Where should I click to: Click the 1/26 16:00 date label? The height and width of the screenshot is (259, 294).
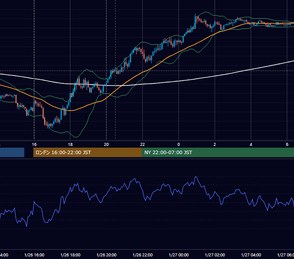pos(34,255)
